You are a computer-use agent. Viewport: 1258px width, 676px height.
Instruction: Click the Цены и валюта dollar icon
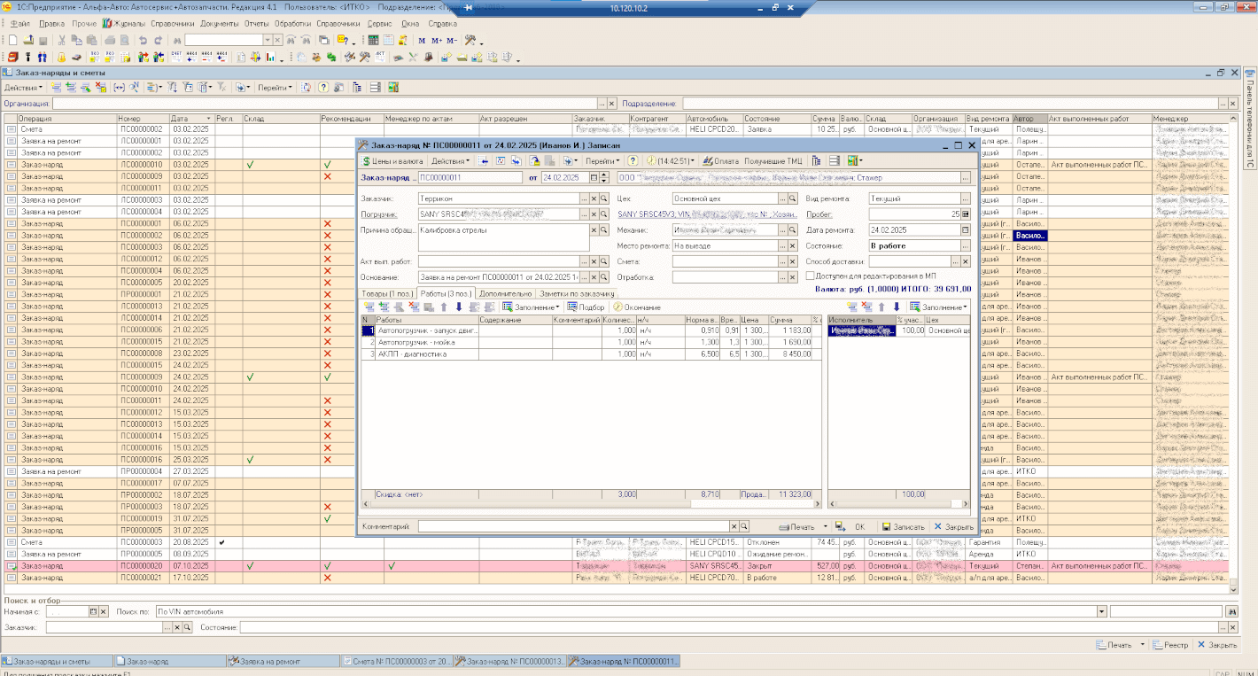coord(367,161)
